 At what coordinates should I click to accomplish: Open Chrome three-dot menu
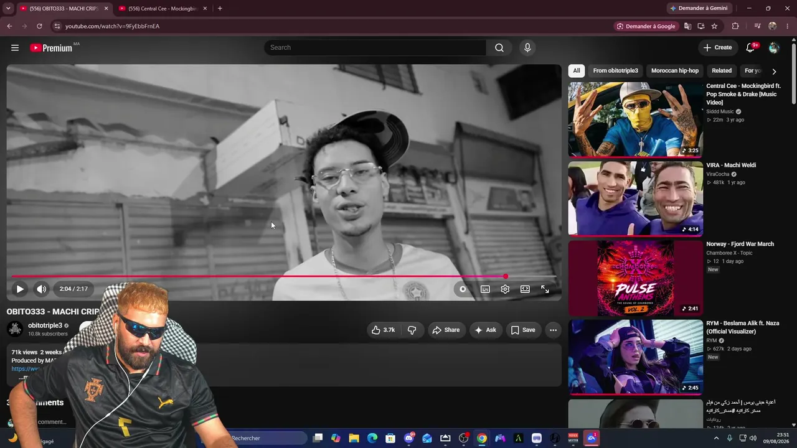tap(787, 26)
